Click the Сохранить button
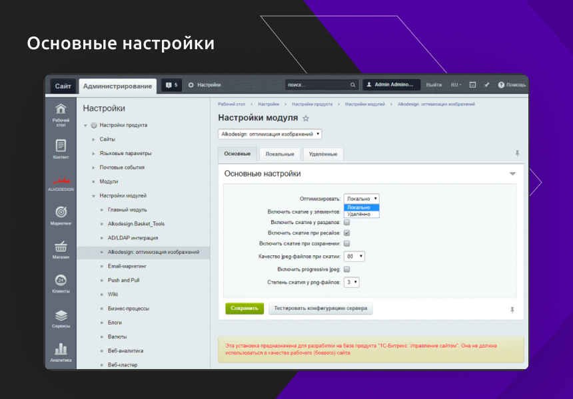This screenshot has height=399, width=573. pyautogui.click(x=244, y=308)
